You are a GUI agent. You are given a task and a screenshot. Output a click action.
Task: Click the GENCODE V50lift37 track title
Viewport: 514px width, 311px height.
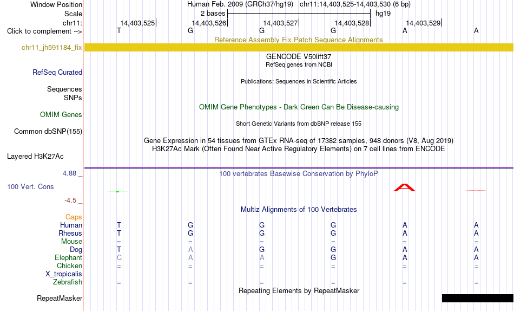point(299,56)
